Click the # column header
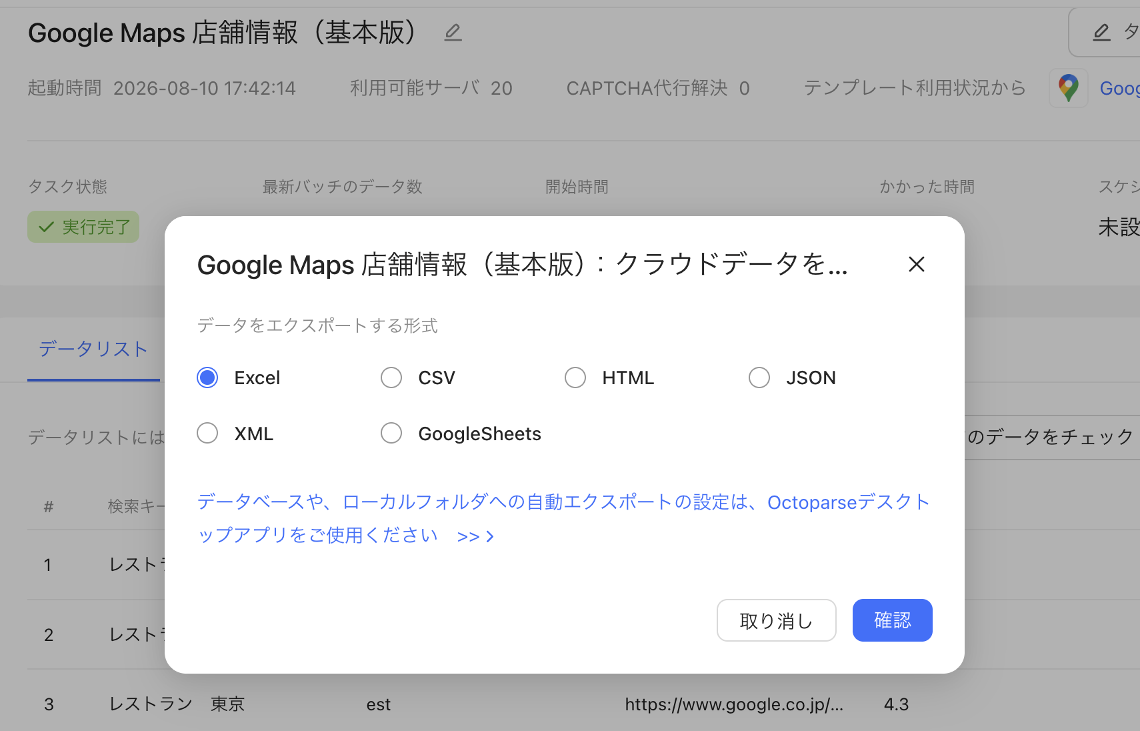 (49, 507)
